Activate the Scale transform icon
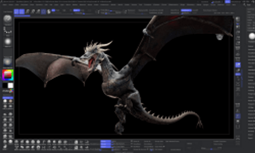 point(33,12)
